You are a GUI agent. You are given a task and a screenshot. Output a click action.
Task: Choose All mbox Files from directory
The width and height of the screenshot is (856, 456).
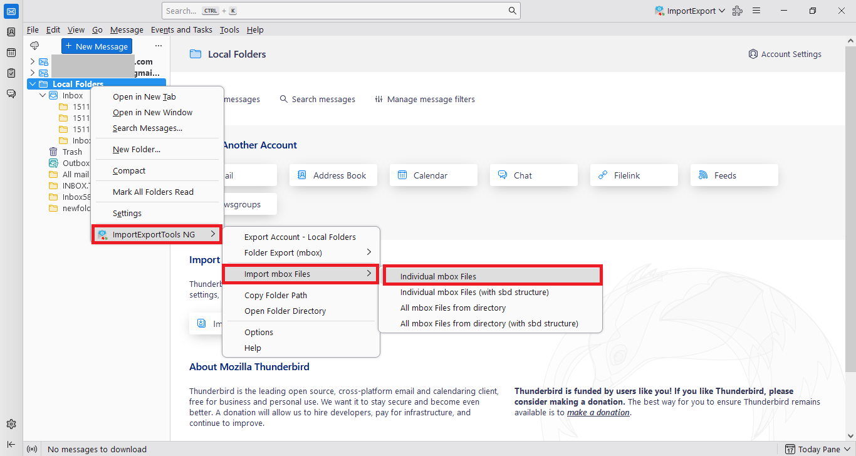491,308
